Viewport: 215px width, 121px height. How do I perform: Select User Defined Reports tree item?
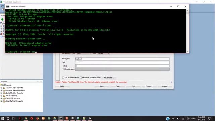[14, 101]
